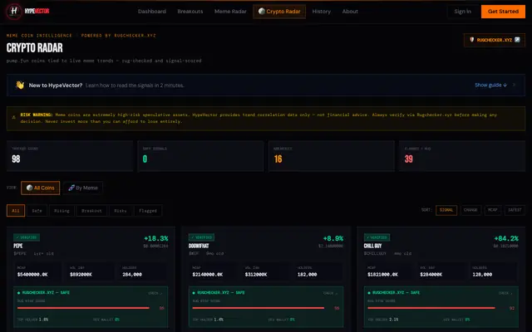Click the Verified badge on CHILL GUY card

(x=377, y=237)
